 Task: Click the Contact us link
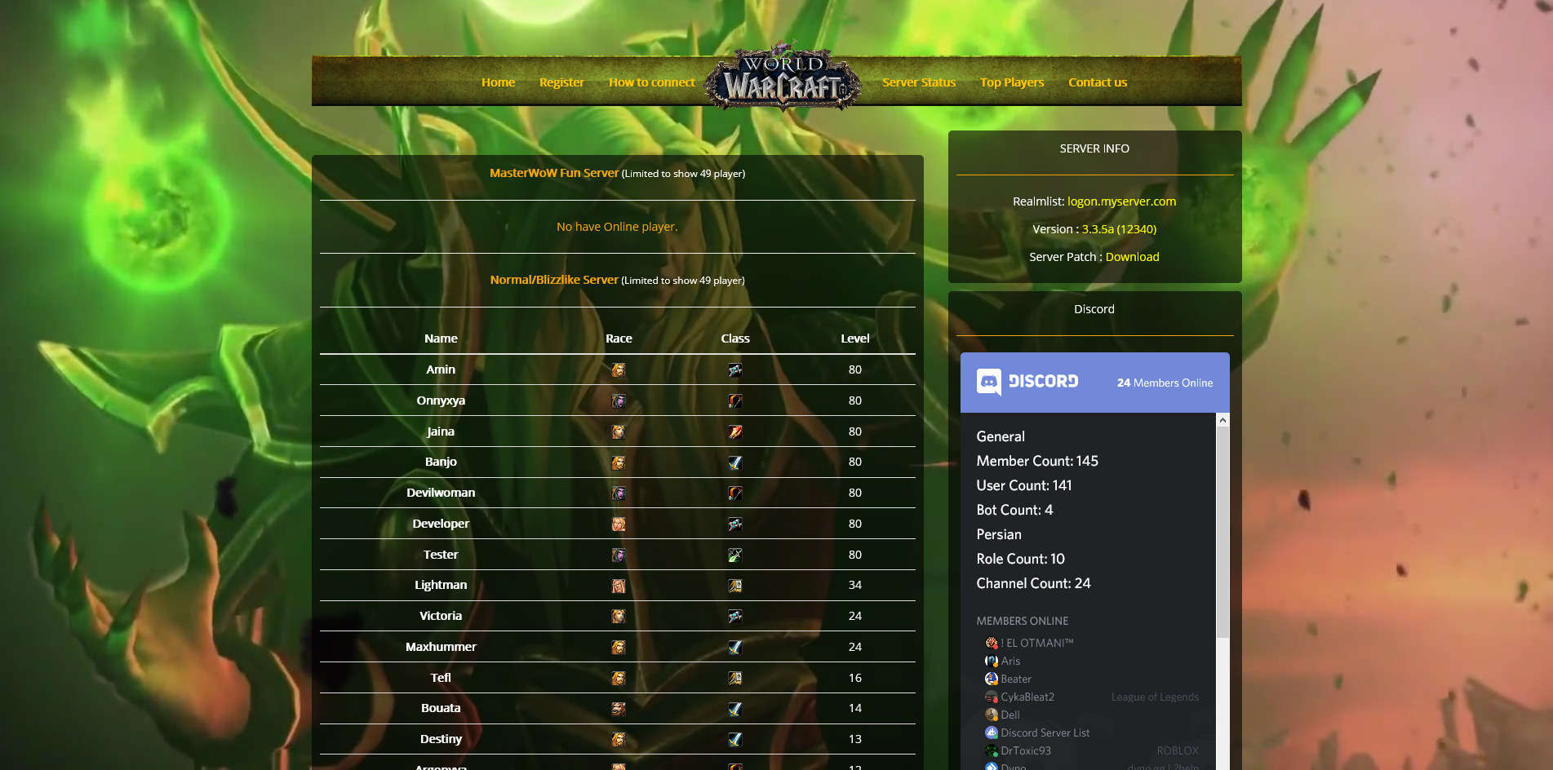pos(1098,82)
